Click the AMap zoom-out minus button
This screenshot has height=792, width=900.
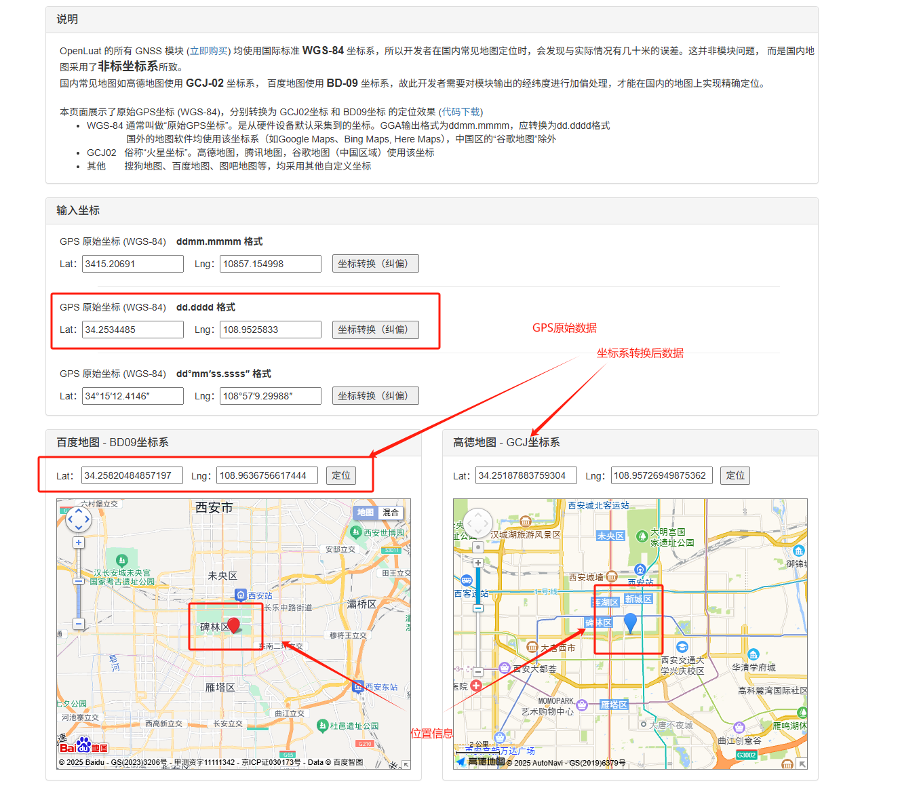coord(478,672)
